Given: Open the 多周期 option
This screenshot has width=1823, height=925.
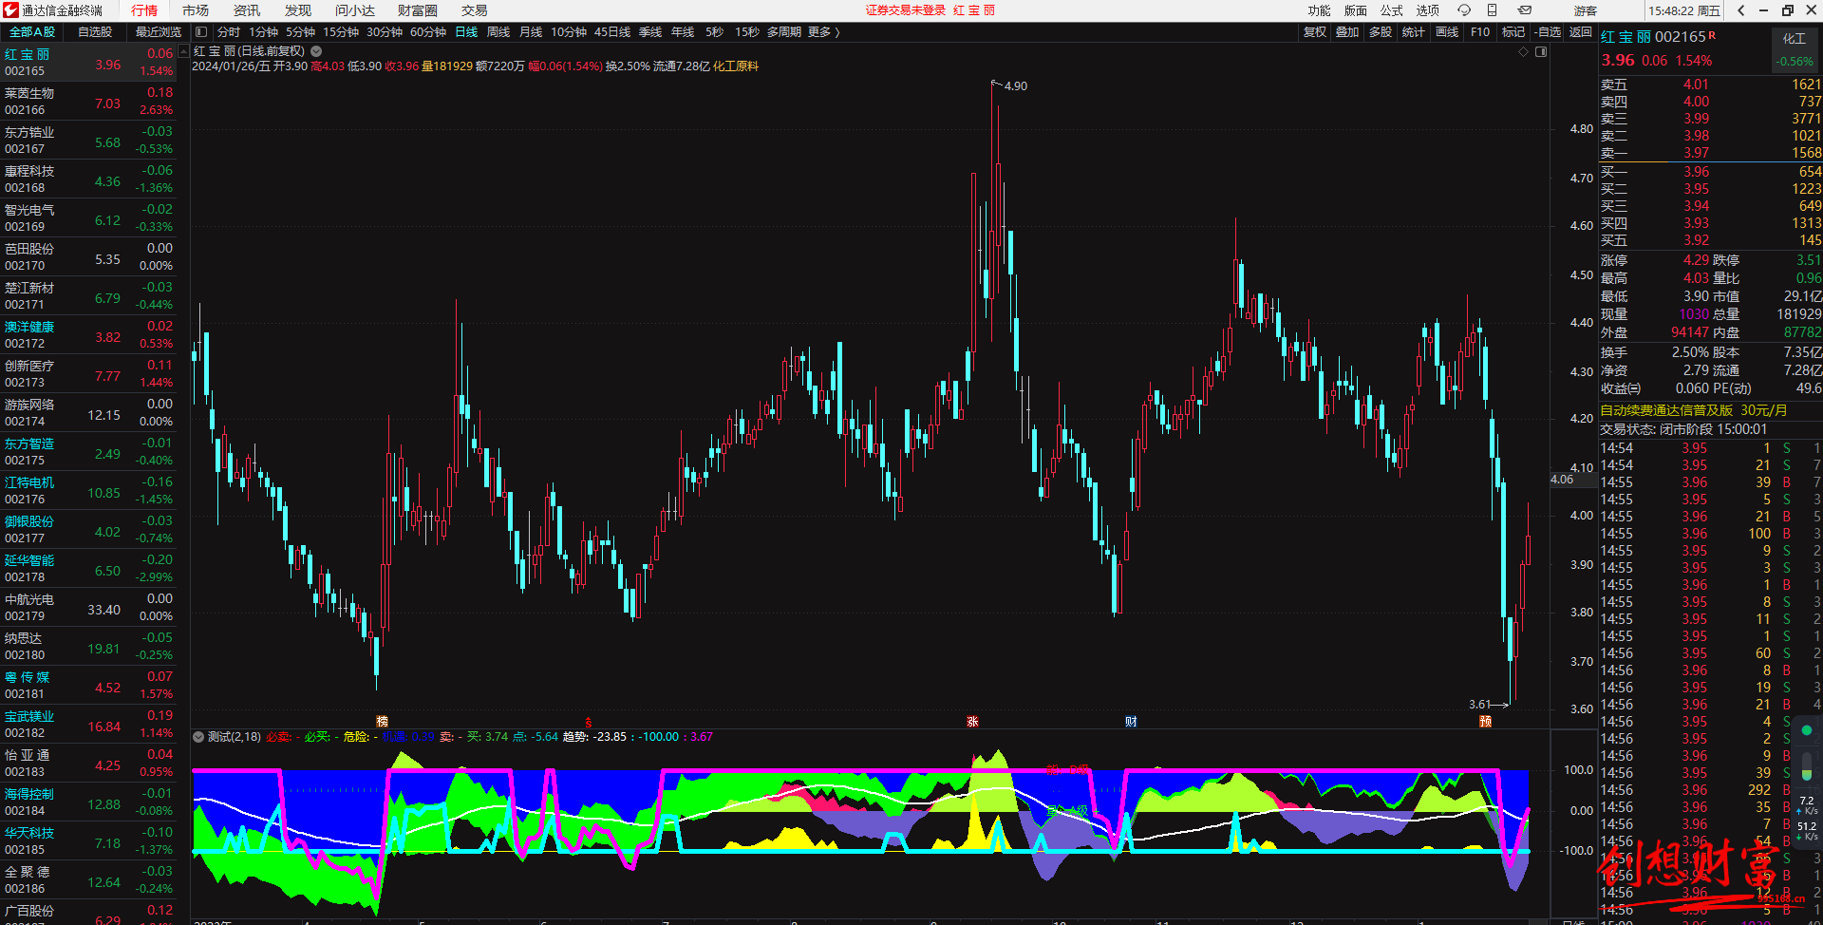Looking at the screenshot, I should pos(784,32).
